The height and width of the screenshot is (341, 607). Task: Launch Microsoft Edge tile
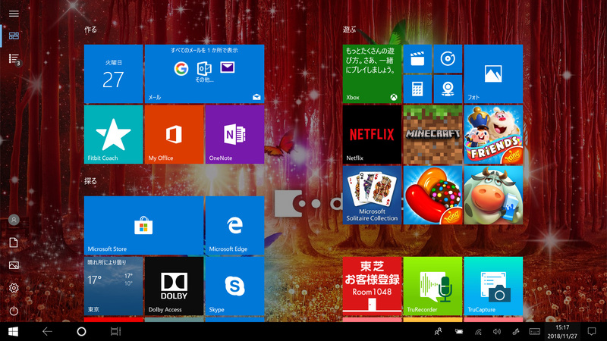[x=235, y=225]
